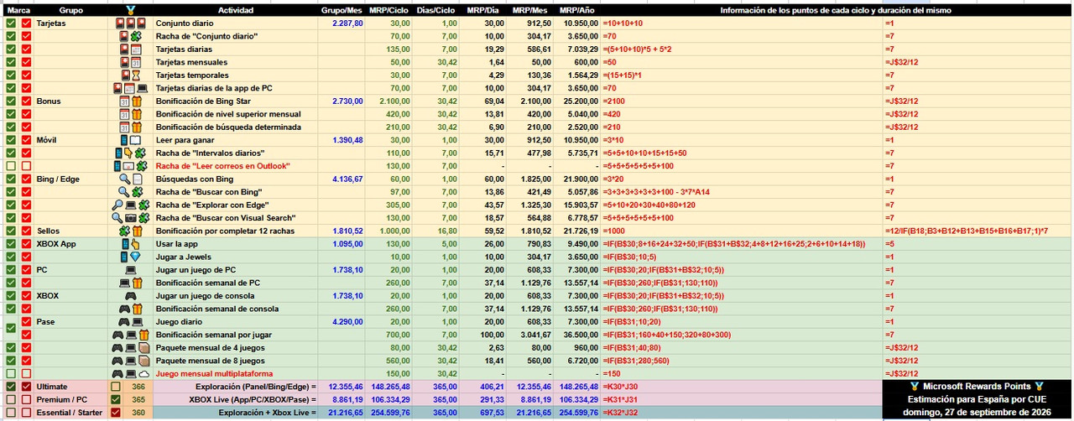1074x421 pixels.
Task: Select the icons for Racha de "Buscar con Bing"
Action: point(130,192)
